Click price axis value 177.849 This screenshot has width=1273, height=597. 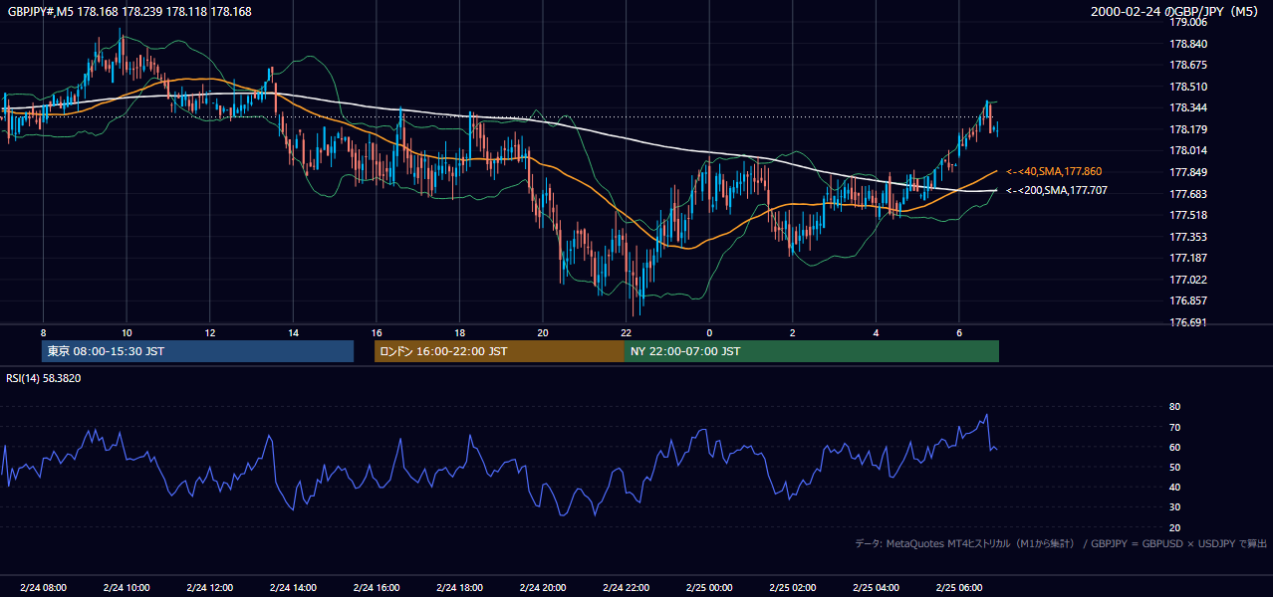tap(1188, 172)
